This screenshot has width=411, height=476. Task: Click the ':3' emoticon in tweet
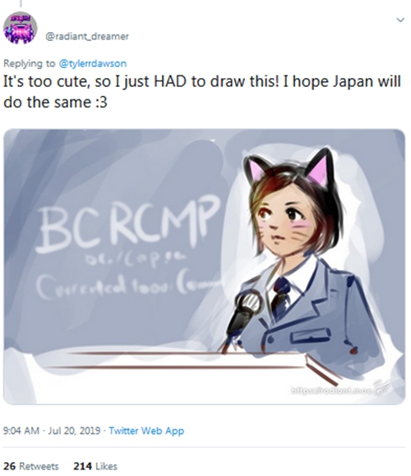[101, 103]
